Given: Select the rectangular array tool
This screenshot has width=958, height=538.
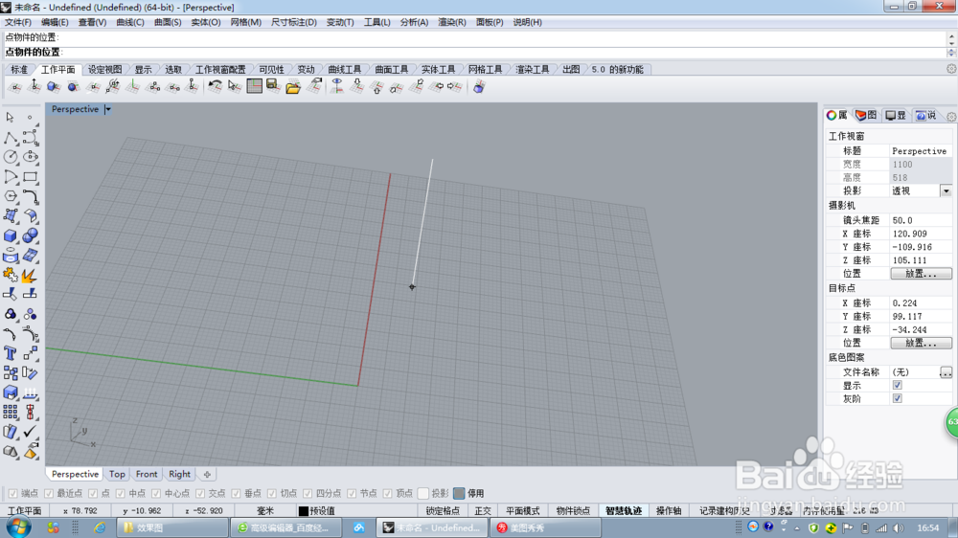Looking at the screenshot, I should tap(11, 413).
